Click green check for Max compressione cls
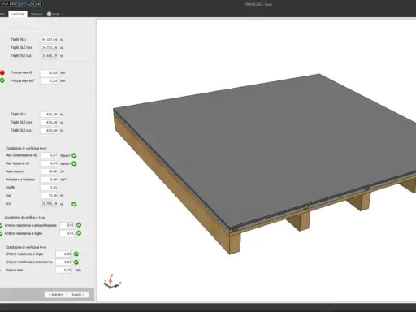416x312 pixels. point(74,155)
